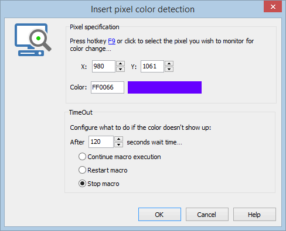Click the Y coordinate input field
Viewport: 286px width, 231px height.
pos(152,66)
